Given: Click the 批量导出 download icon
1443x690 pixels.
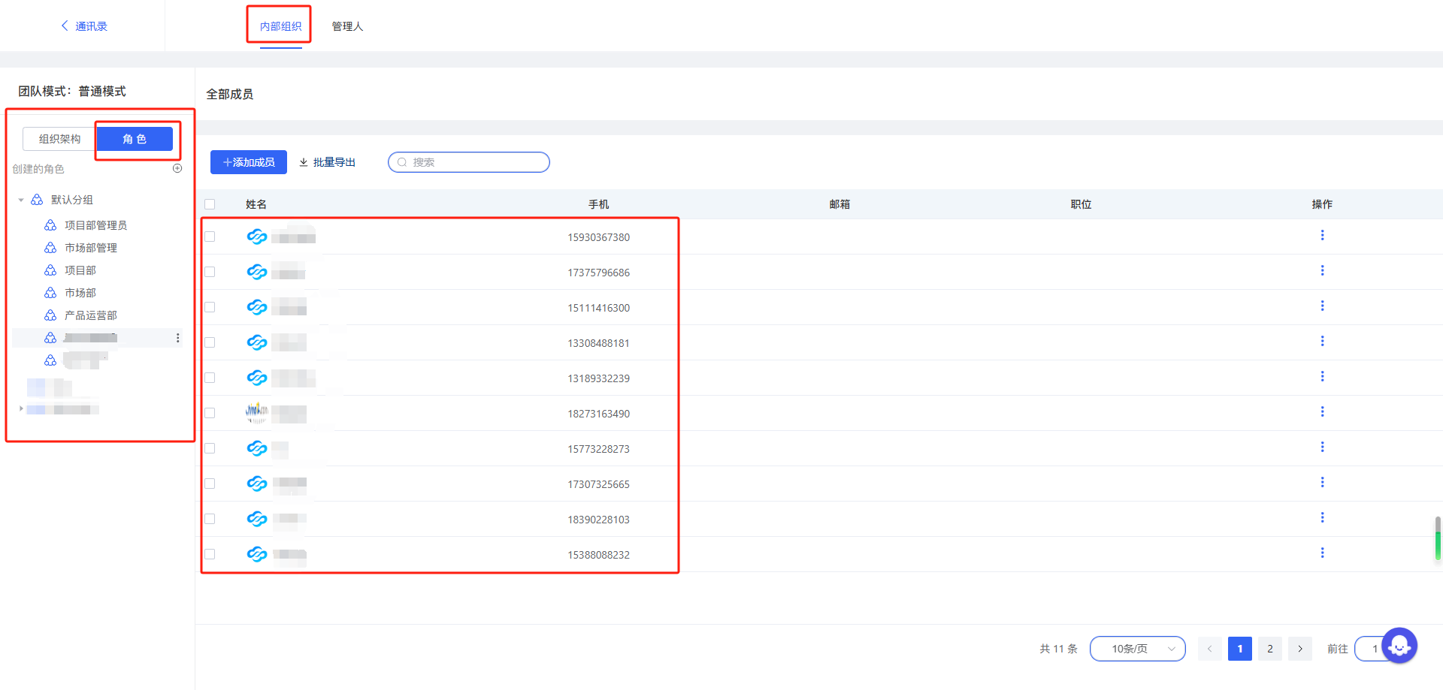Looking at the screenshot, I should tap(304, 162).
